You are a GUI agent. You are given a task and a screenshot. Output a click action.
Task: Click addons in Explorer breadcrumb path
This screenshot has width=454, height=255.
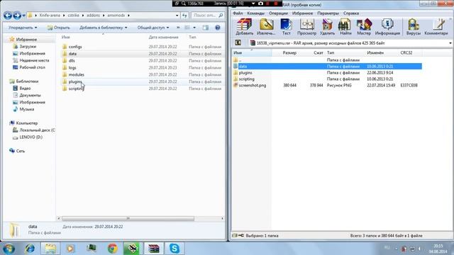(93, 16)
